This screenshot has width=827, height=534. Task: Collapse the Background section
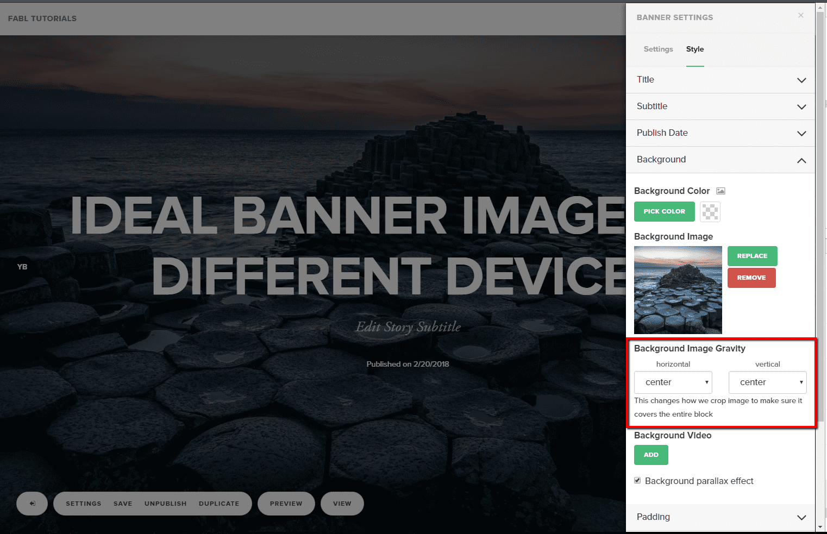click(720, 160)
